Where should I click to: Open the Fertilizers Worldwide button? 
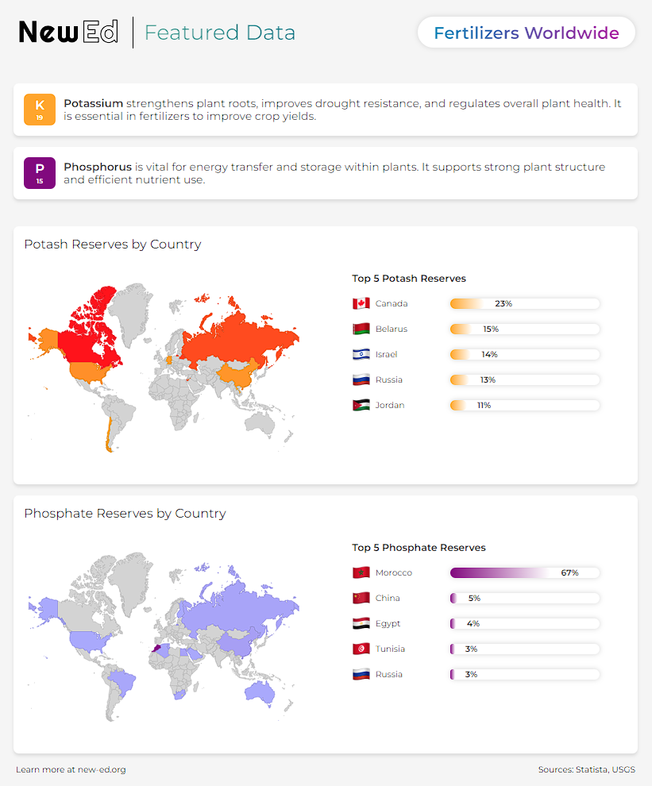point(526,33)
